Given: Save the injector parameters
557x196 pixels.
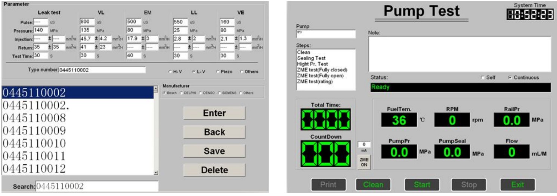Looking at the screenshot, I should (214, 151).
